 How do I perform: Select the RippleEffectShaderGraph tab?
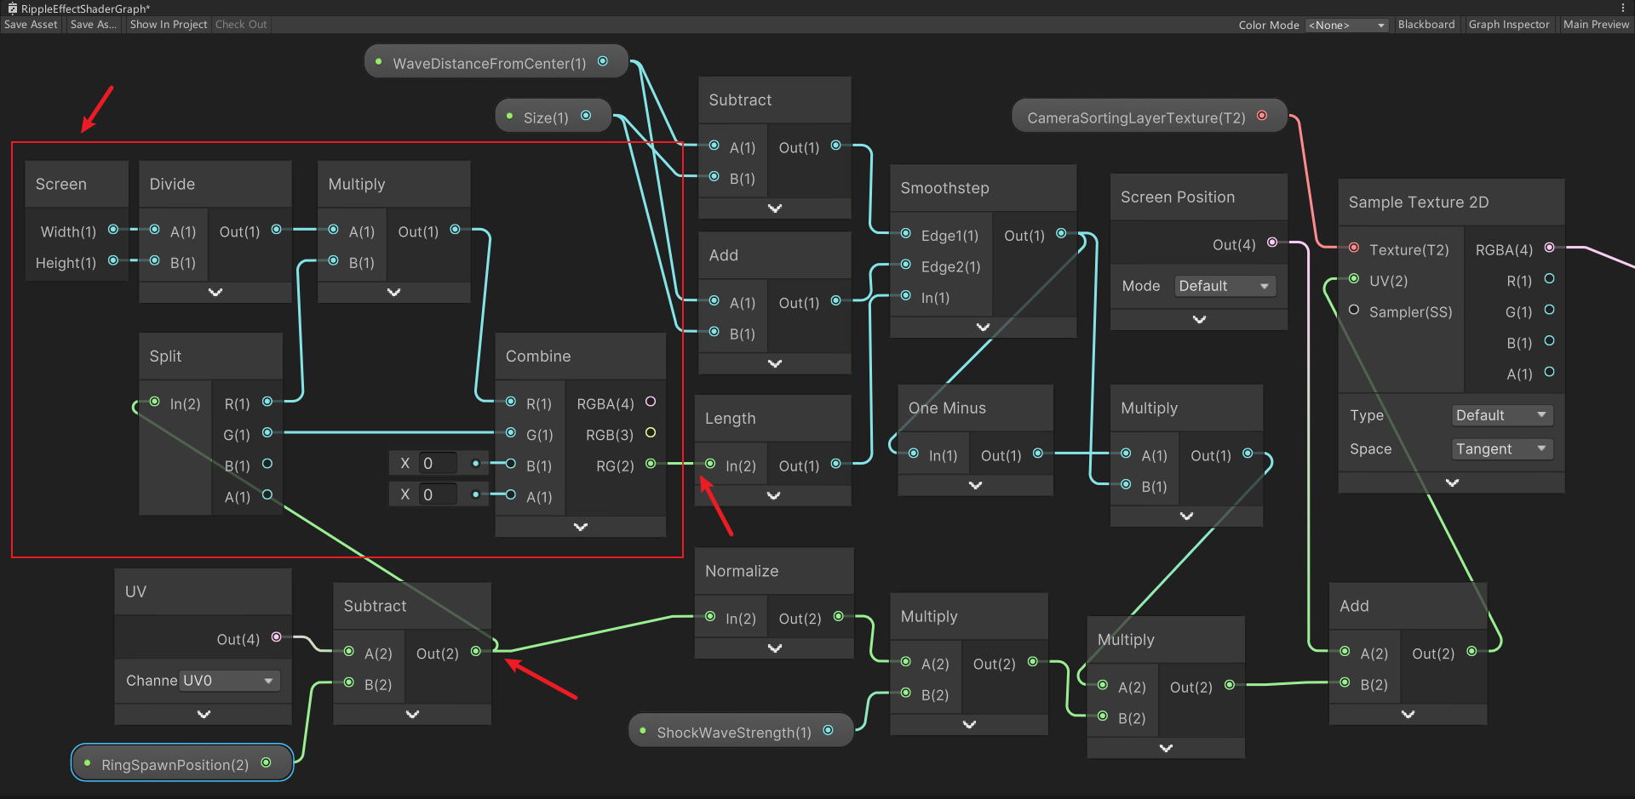click(78, 9)
